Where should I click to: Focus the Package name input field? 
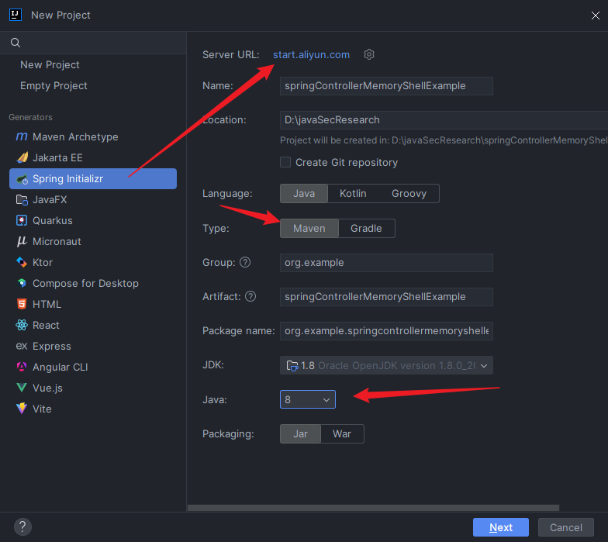(x=386, y=330)
